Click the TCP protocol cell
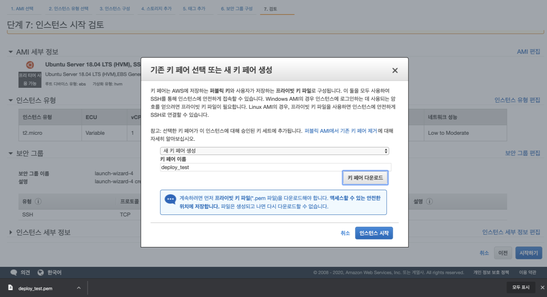Screen dimensions: 547x297 pos(125,215)
